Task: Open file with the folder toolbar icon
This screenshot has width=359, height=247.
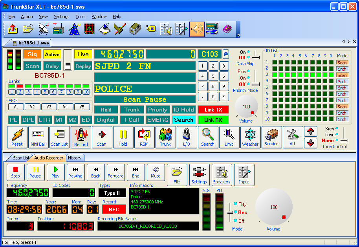Action: [x=28, y=29]
